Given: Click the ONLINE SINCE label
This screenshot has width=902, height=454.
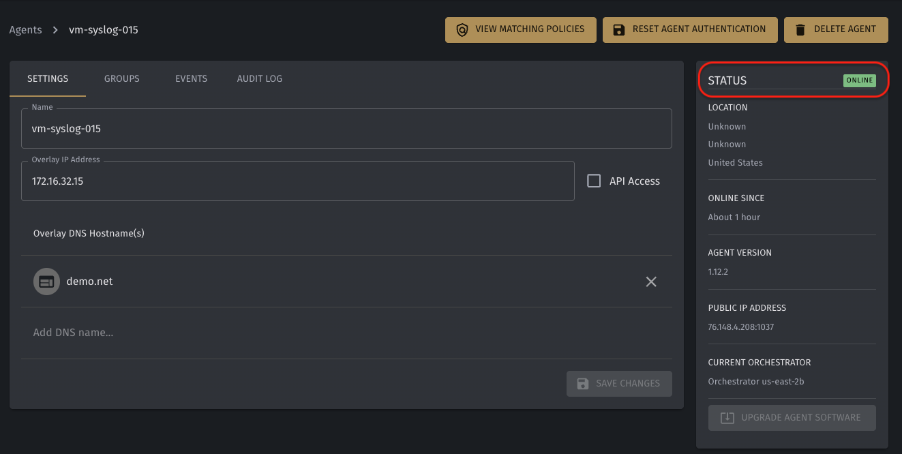Looking at the screenshot, I should pyautogui.click(x=736, y=198).
